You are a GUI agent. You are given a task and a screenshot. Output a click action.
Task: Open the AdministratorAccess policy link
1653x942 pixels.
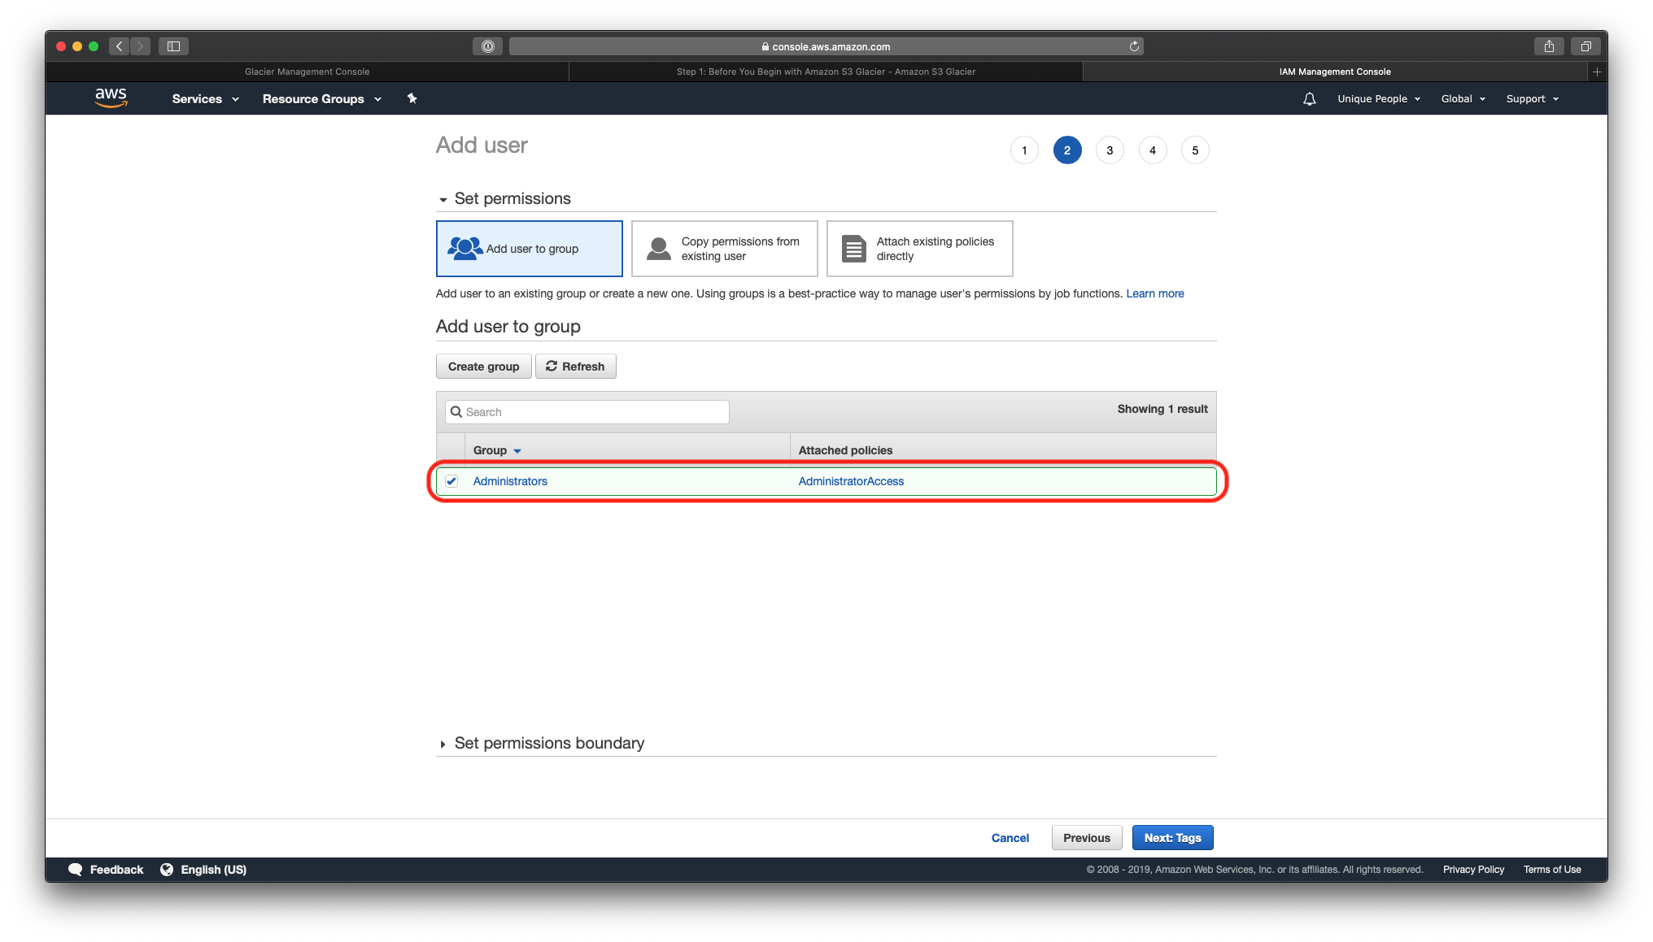[x=851, y=481]
